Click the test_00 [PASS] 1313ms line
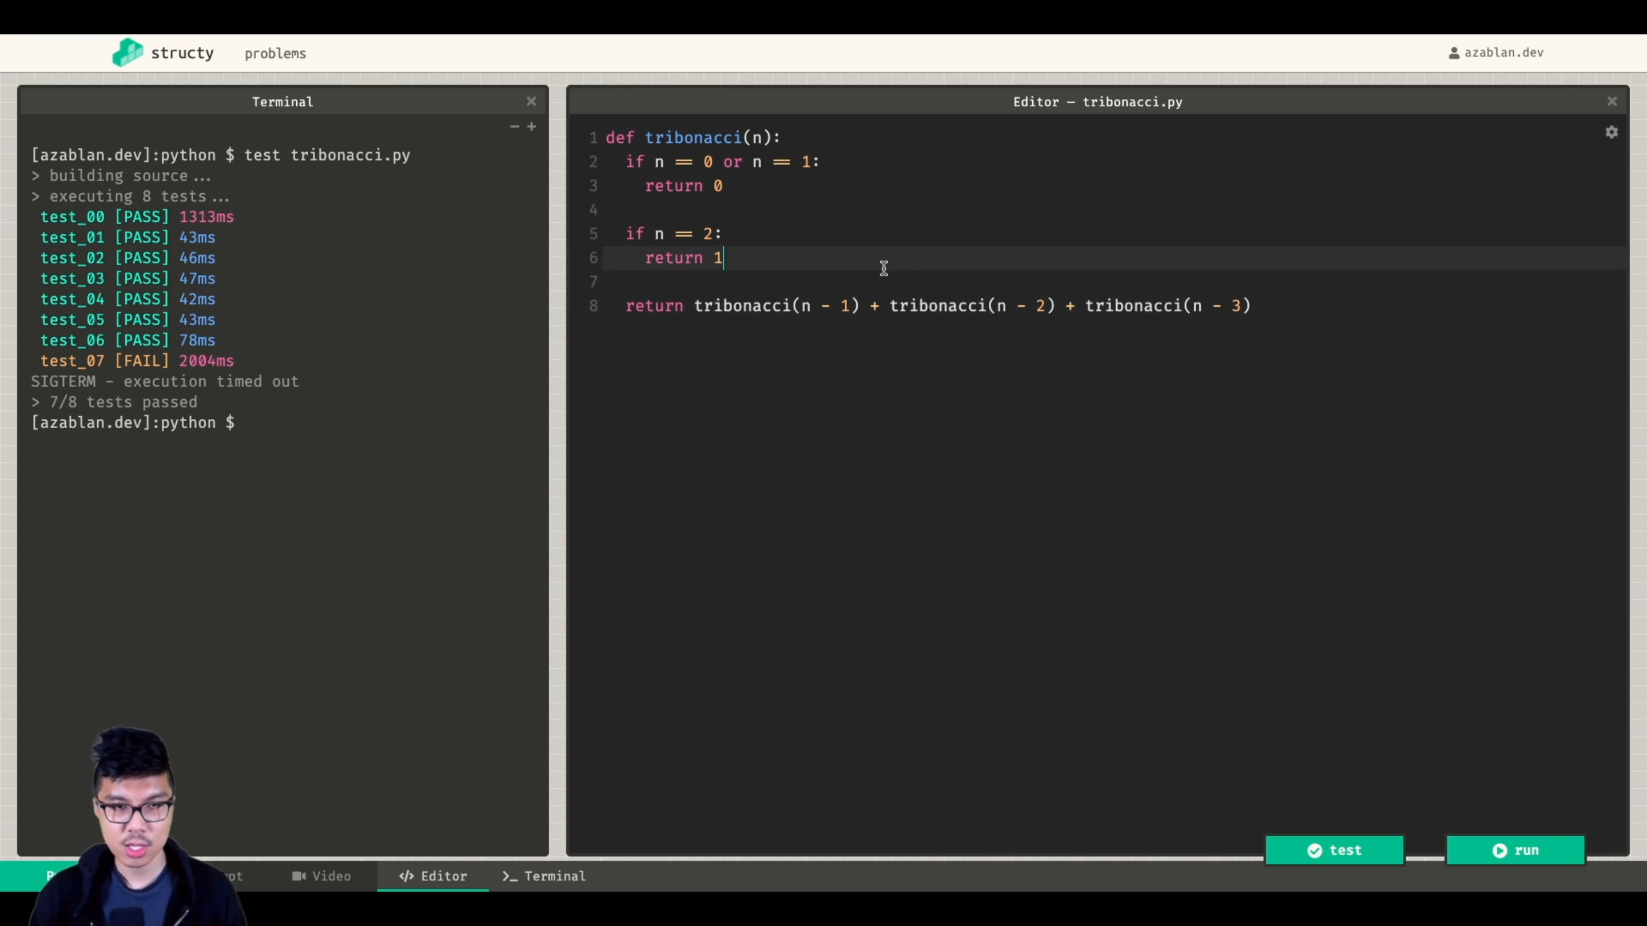 point(137,217)
